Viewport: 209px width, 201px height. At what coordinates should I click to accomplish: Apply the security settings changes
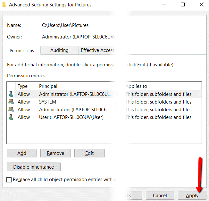pyautogui.click(x=192, y=196)
